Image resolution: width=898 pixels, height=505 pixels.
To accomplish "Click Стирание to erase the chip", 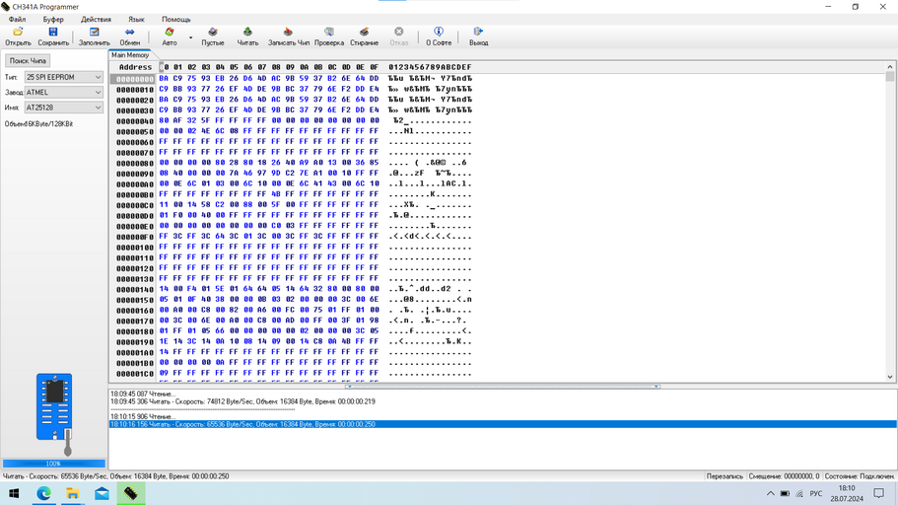I will click(364, 33).
